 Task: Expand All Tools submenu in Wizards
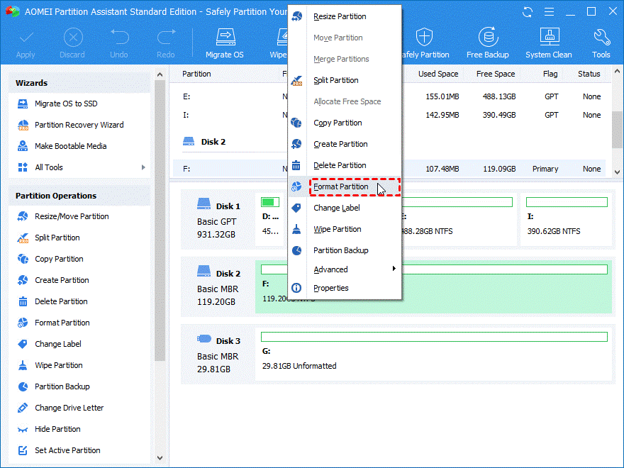(x=143, y=167)
